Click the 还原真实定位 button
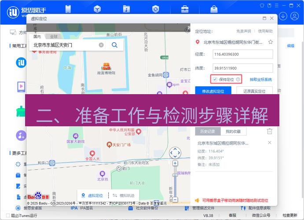The height and width of the screenshot is (220, 304). tap(254, 91)
